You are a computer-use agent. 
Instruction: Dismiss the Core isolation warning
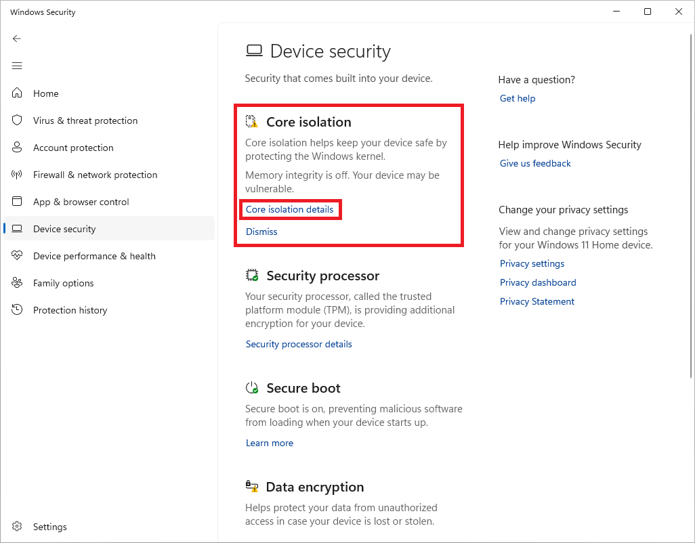pos(261,232)
